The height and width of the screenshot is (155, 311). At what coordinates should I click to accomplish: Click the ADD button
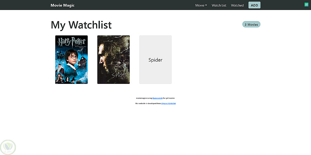[x=254, y=5]
